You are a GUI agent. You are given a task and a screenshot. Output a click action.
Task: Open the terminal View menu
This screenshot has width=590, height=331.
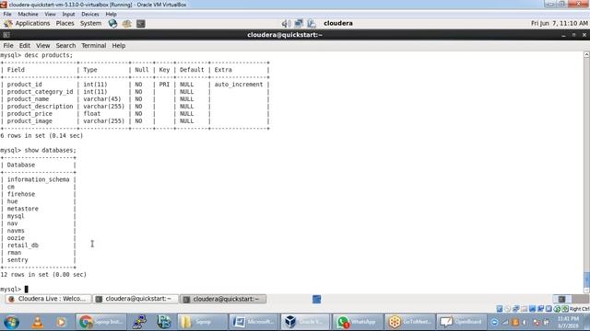[x=43, y=45]
